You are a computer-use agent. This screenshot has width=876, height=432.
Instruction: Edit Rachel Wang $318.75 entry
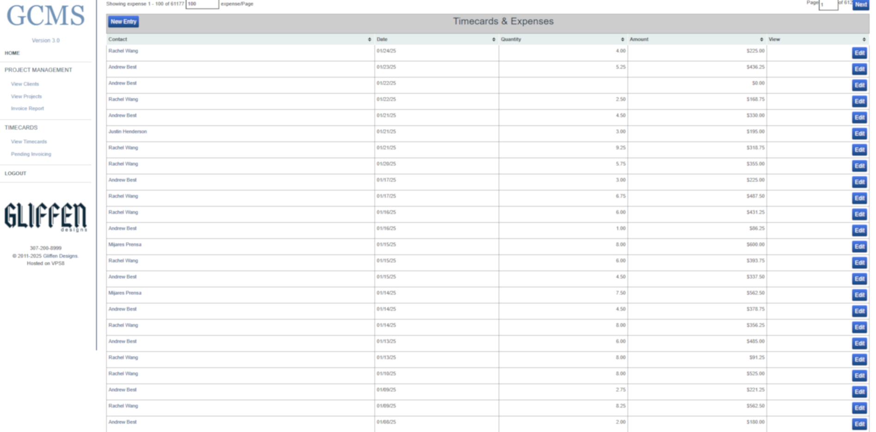859,150
